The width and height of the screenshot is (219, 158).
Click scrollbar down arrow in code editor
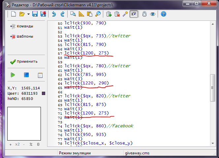pyautogui.click(x=213, y=143)
